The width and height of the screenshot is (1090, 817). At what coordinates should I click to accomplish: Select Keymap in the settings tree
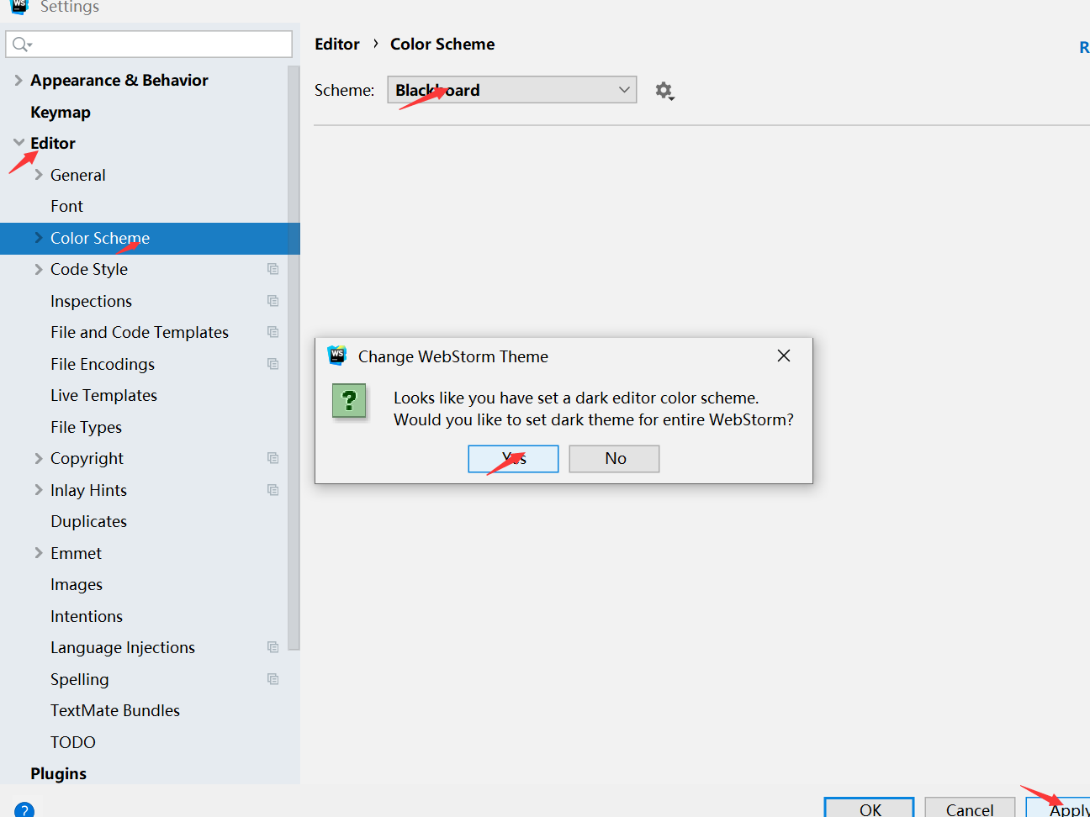[x=61, y=112]
